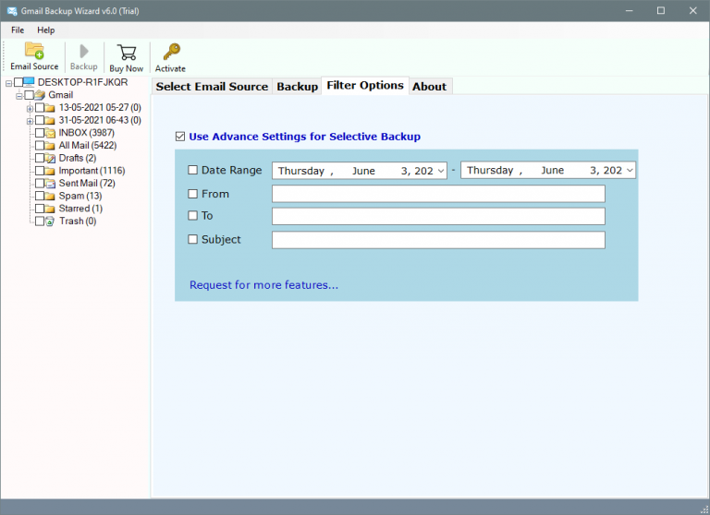Click the Drafts folder icon

tap(50, 158)
